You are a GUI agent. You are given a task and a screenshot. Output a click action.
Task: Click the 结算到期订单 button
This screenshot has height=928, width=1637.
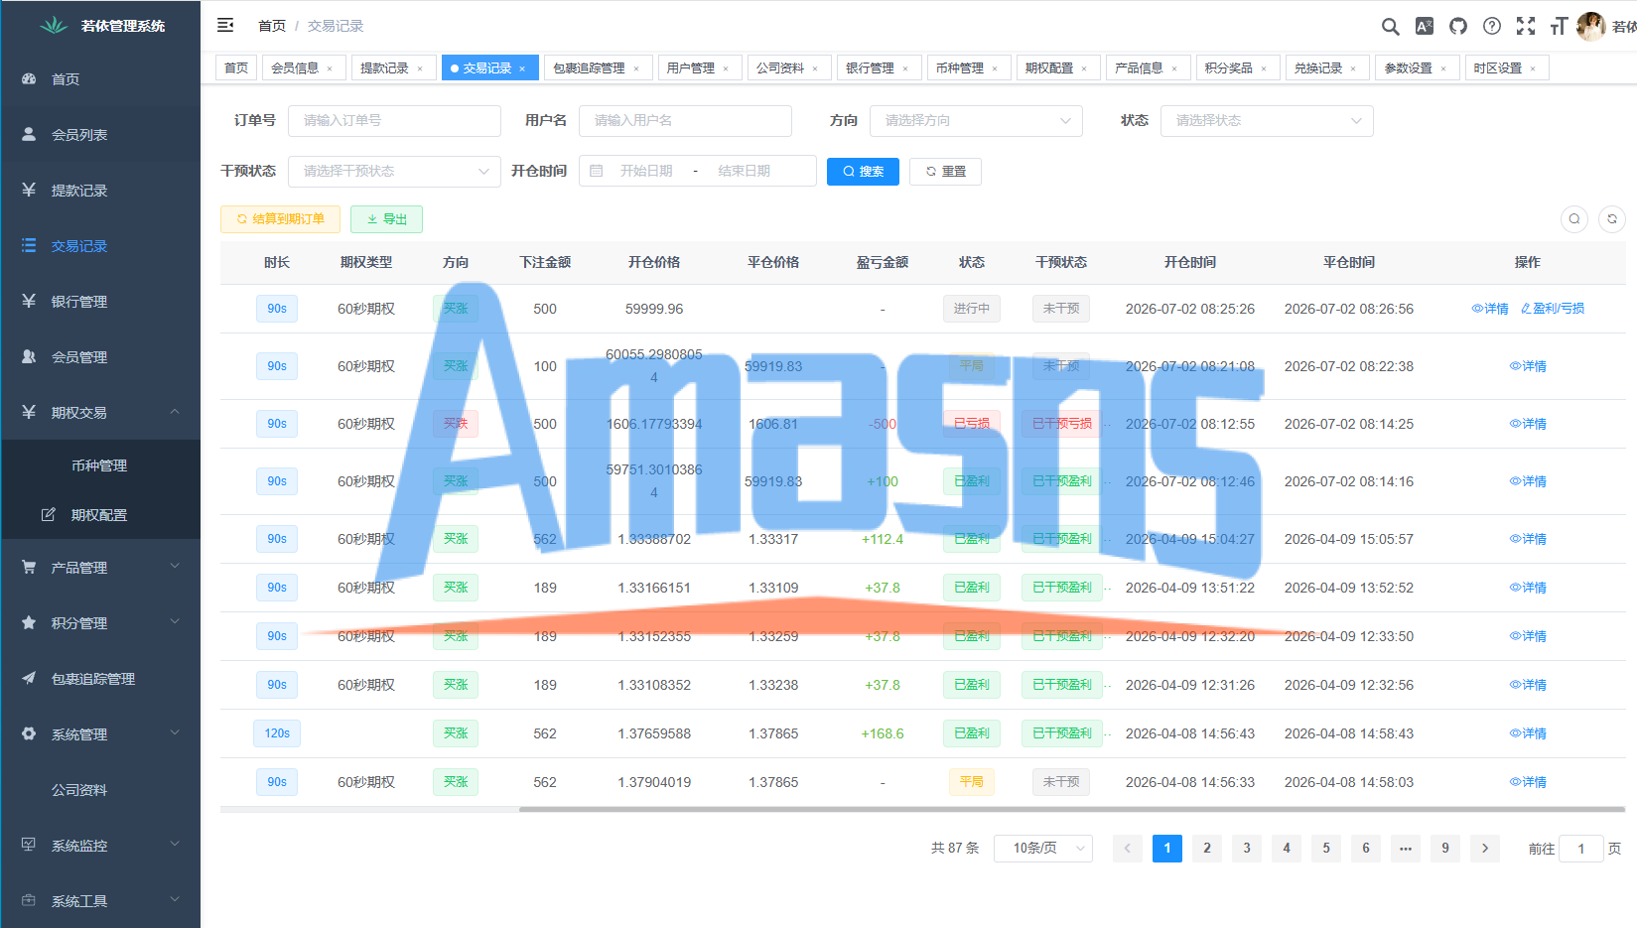[x=280, y=219]
